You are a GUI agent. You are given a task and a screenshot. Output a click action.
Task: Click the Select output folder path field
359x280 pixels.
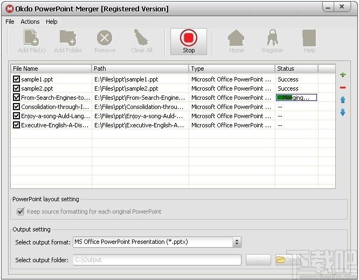coord(157,259)
